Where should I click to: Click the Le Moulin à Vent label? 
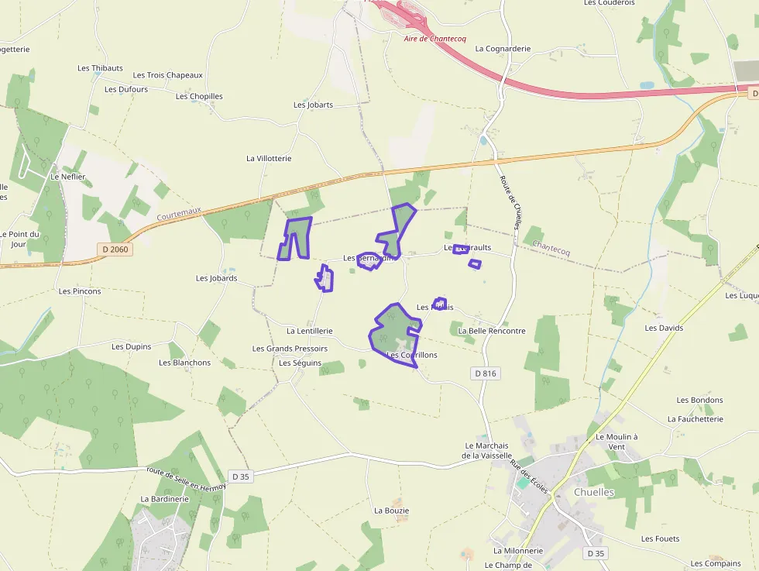pos(616,442)
